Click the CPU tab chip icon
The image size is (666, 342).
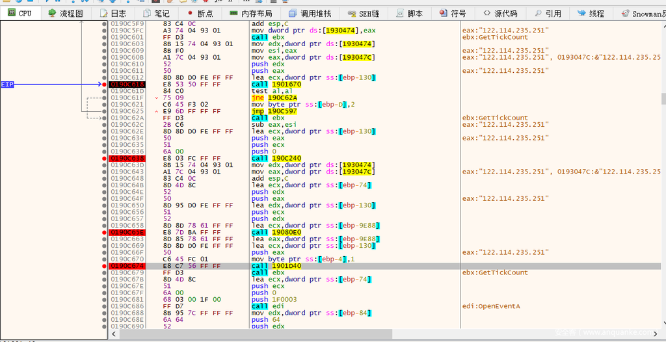(x=11, y=13)
